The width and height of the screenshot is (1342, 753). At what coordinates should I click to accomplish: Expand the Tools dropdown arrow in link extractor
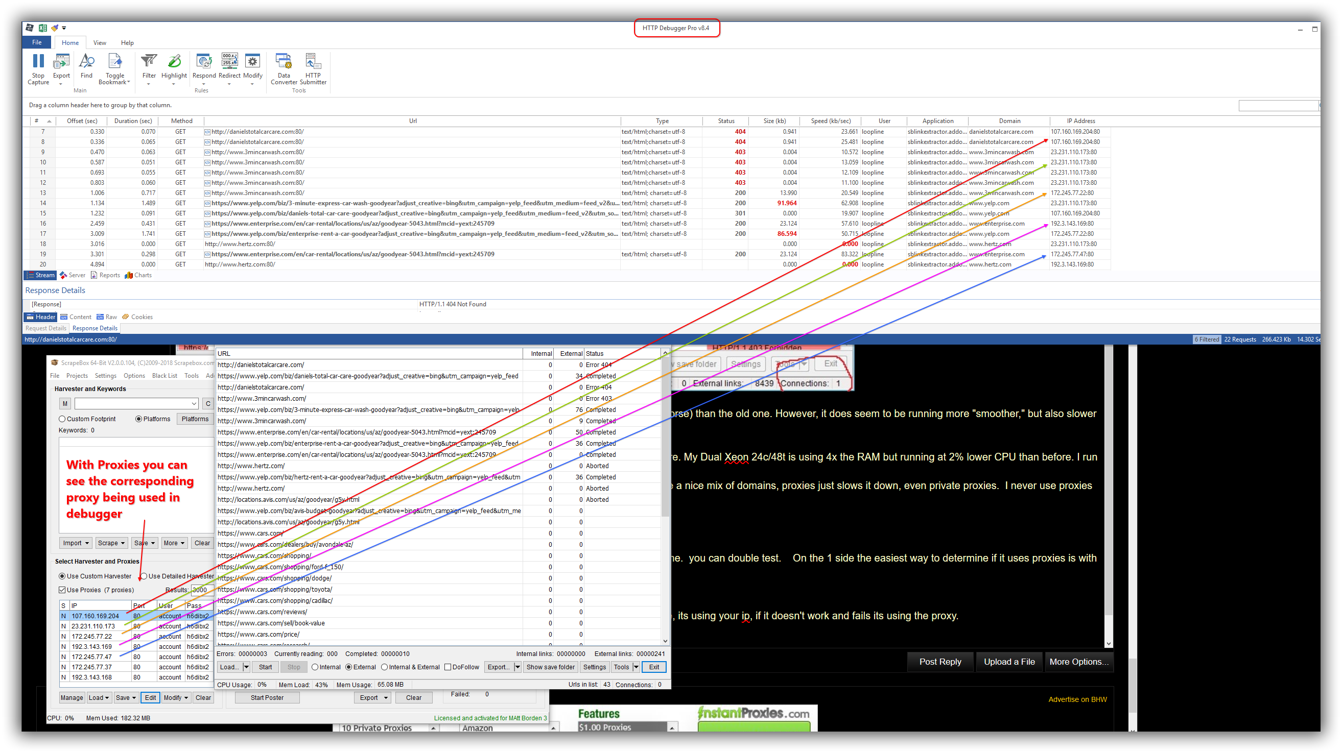(x=636, y=668)
